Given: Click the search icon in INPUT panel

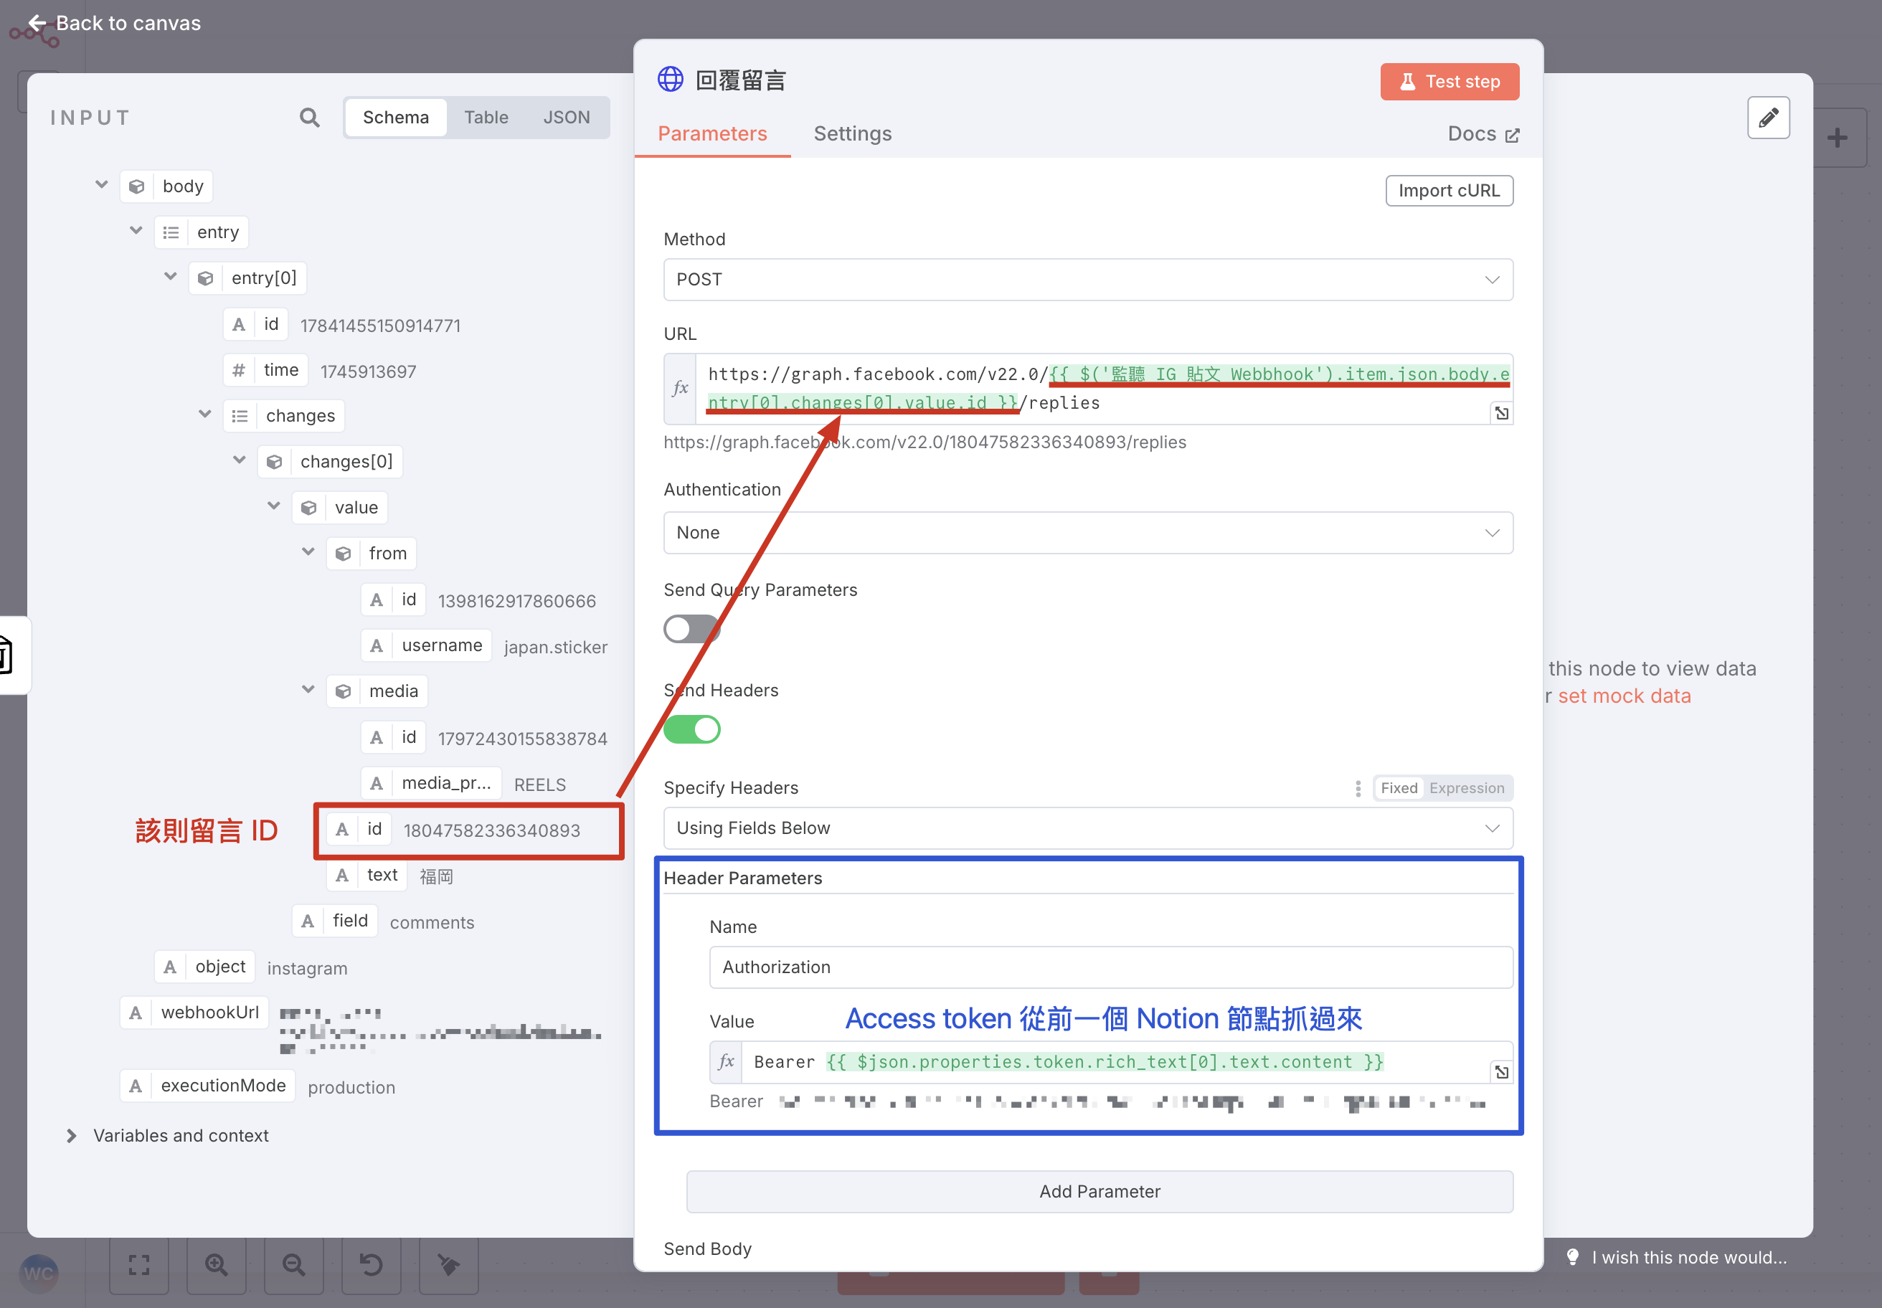Looking at the screenshot, I should [309, 117].
